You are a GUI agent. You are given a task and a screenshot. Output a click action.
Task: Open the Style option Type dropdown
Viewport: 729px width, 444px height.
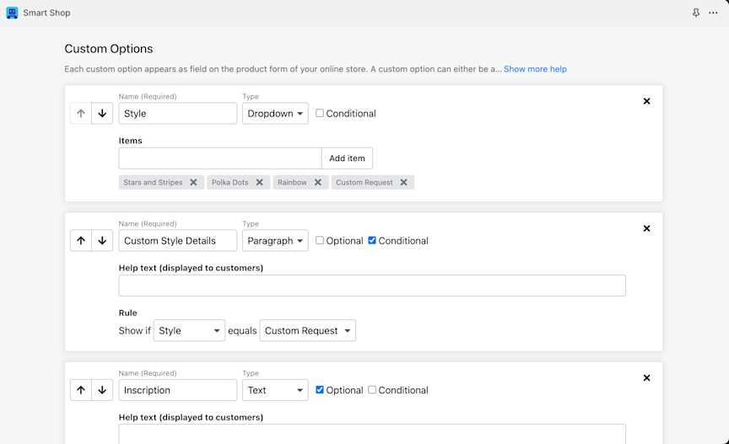tap(275, 114)
